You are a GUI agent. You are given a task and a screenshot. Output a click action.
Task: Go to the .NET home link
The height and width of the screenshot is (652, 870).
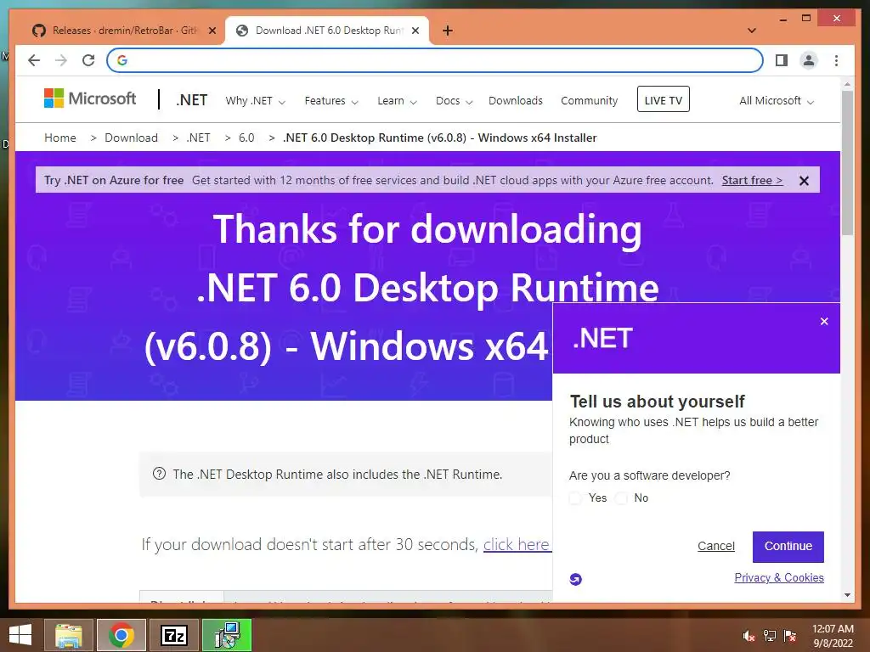pos(191,100)
